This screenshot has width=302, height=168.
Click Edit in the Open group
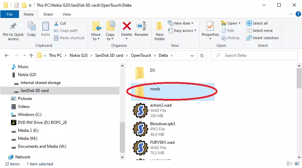[228, 31]
